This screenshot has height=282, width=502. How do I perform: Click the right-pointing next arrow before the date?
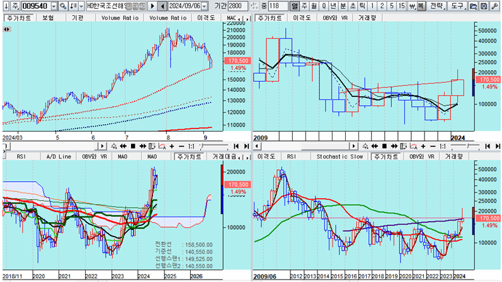tap(152, 6)
